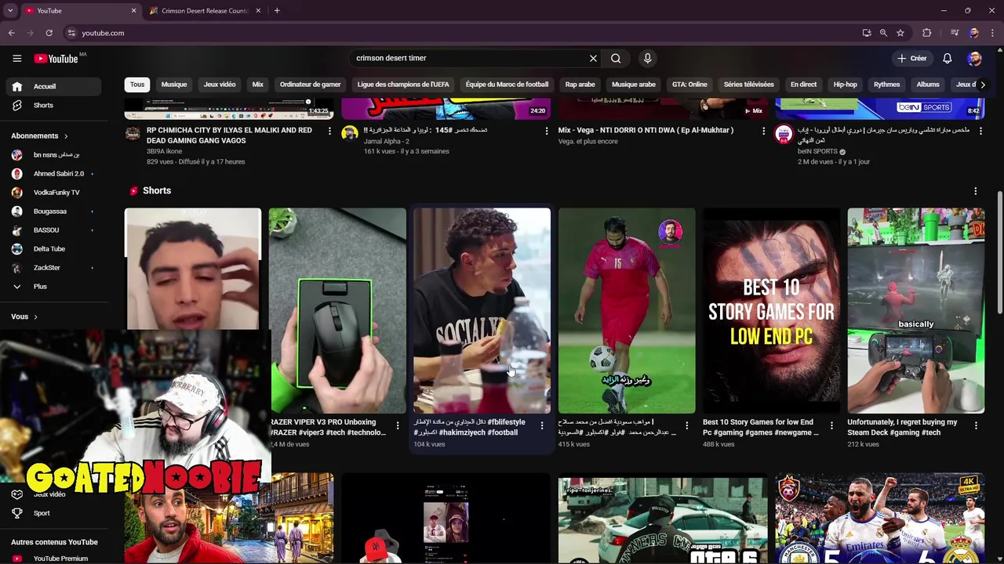The image size is (1004, 564).
Task: Open the RAZER VIPER V3 PRO Unboxing Short
Action: click(337, 310)
